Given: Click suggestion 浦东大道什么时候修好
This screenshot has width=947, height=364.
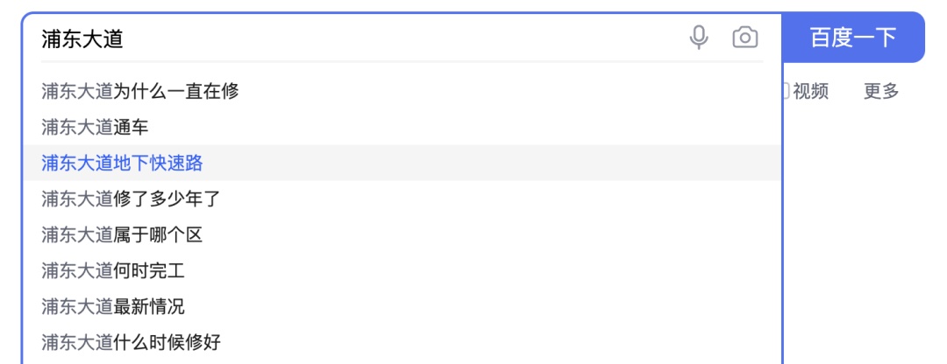Looking at the screenshot, I should pyautogui.click(x=131, y=342).
